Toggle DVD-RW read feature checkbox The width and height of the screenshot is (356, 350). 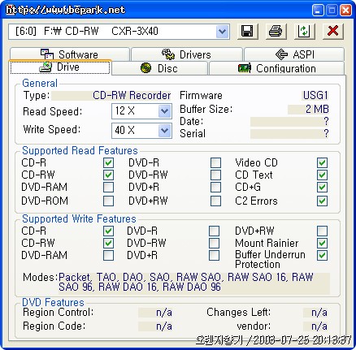(215, 175)
